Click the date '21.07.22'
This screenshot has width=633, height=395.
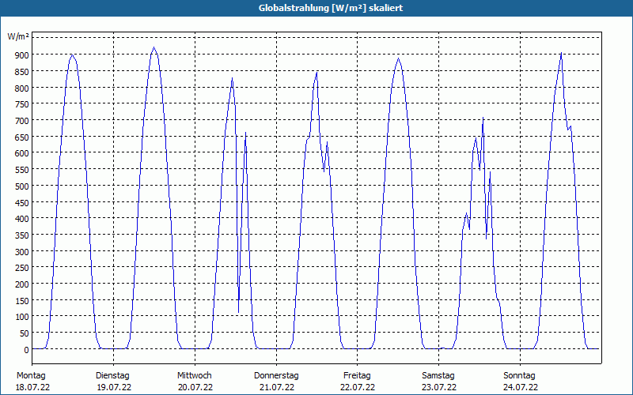[x=276, y=387]
